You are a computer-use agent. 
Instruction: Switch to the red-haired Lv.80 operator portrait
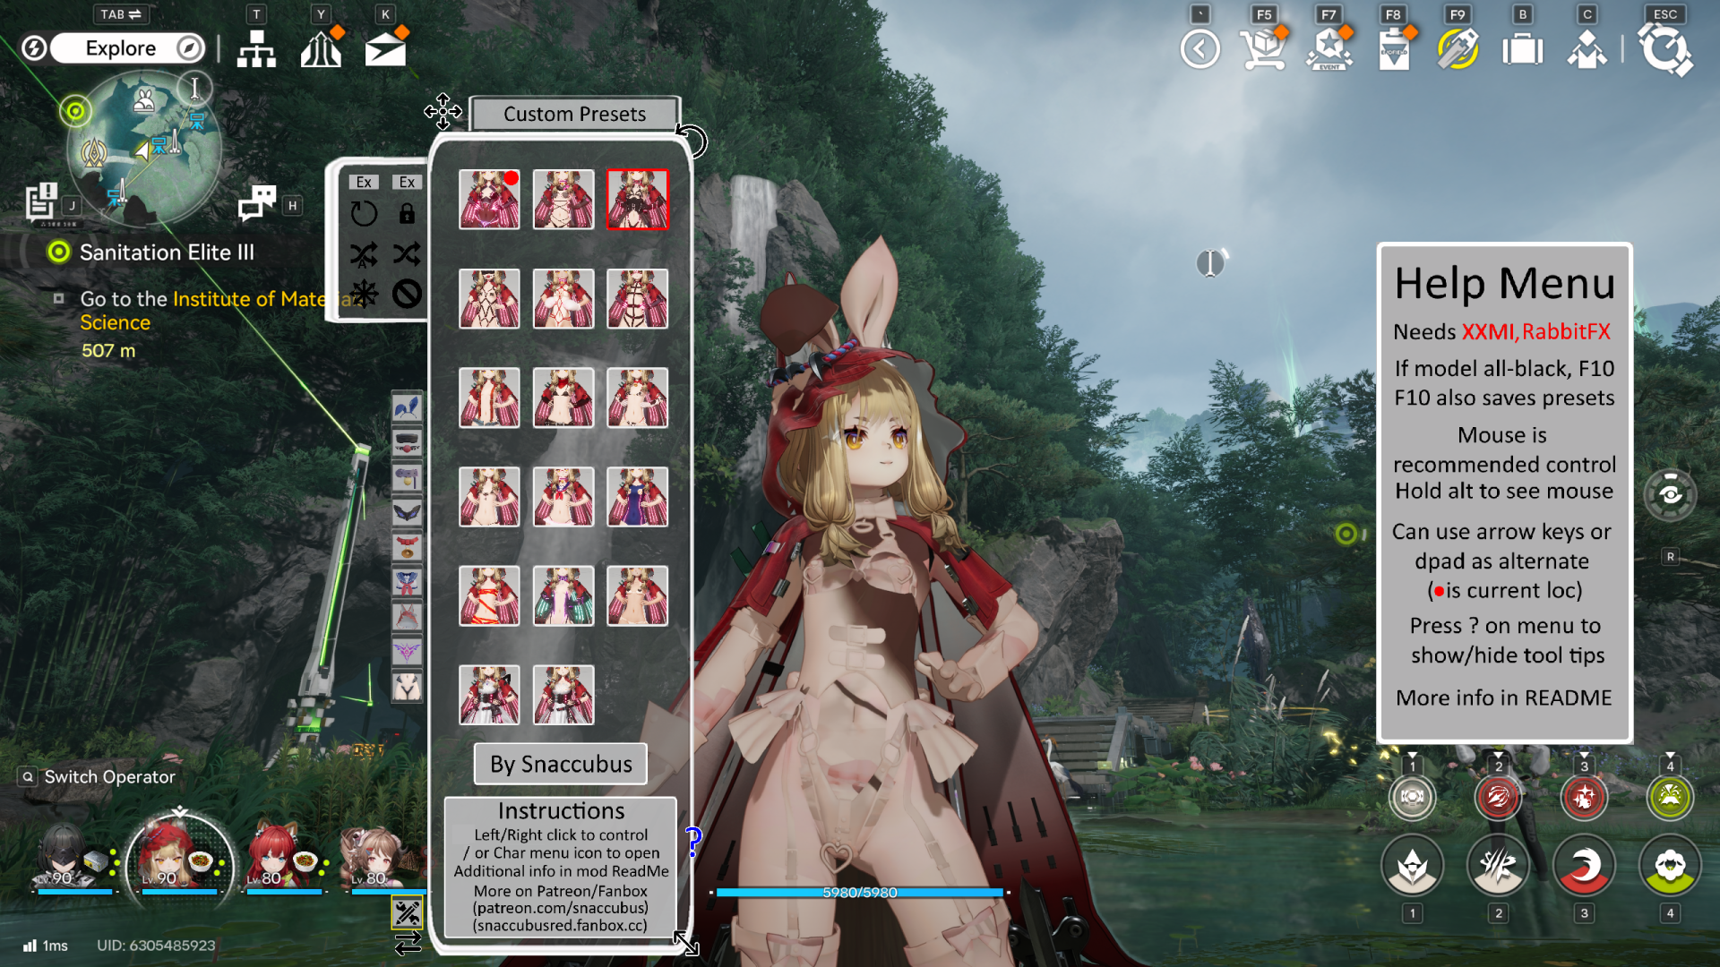pos(284,858)
